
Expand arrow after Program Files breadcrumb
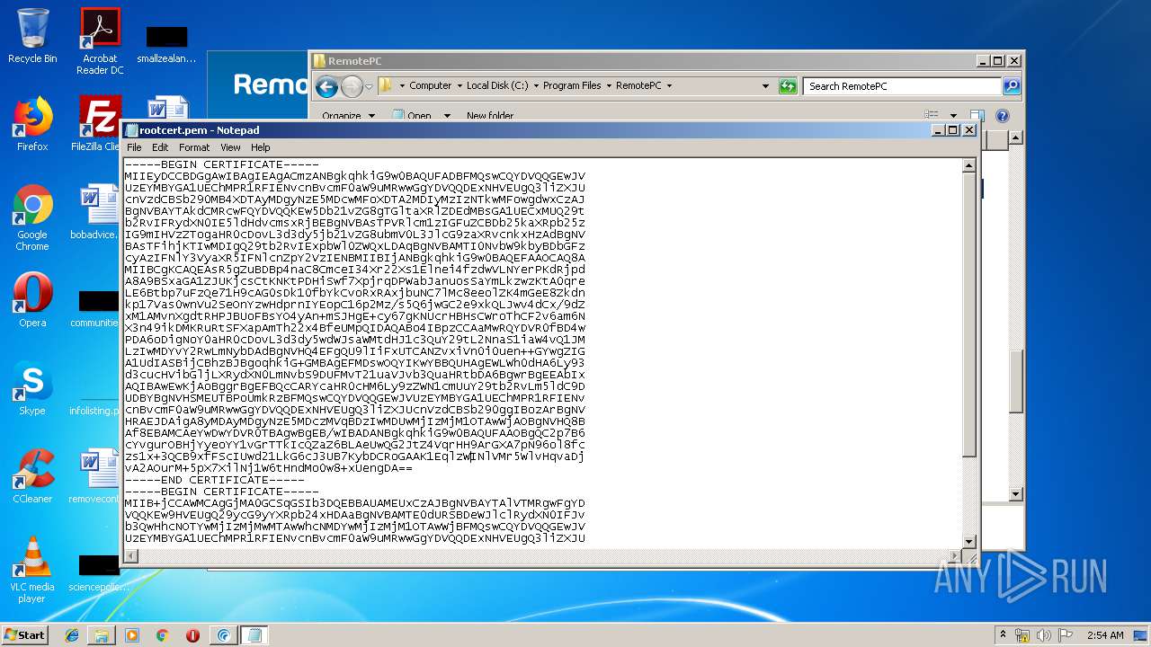pyautogui.click(x=609, y=86)
